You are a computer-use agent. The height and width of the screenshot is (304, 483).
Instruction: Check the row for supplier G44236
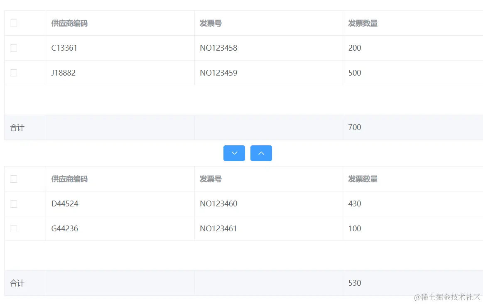pyautogui.click(x=14, y=228)
